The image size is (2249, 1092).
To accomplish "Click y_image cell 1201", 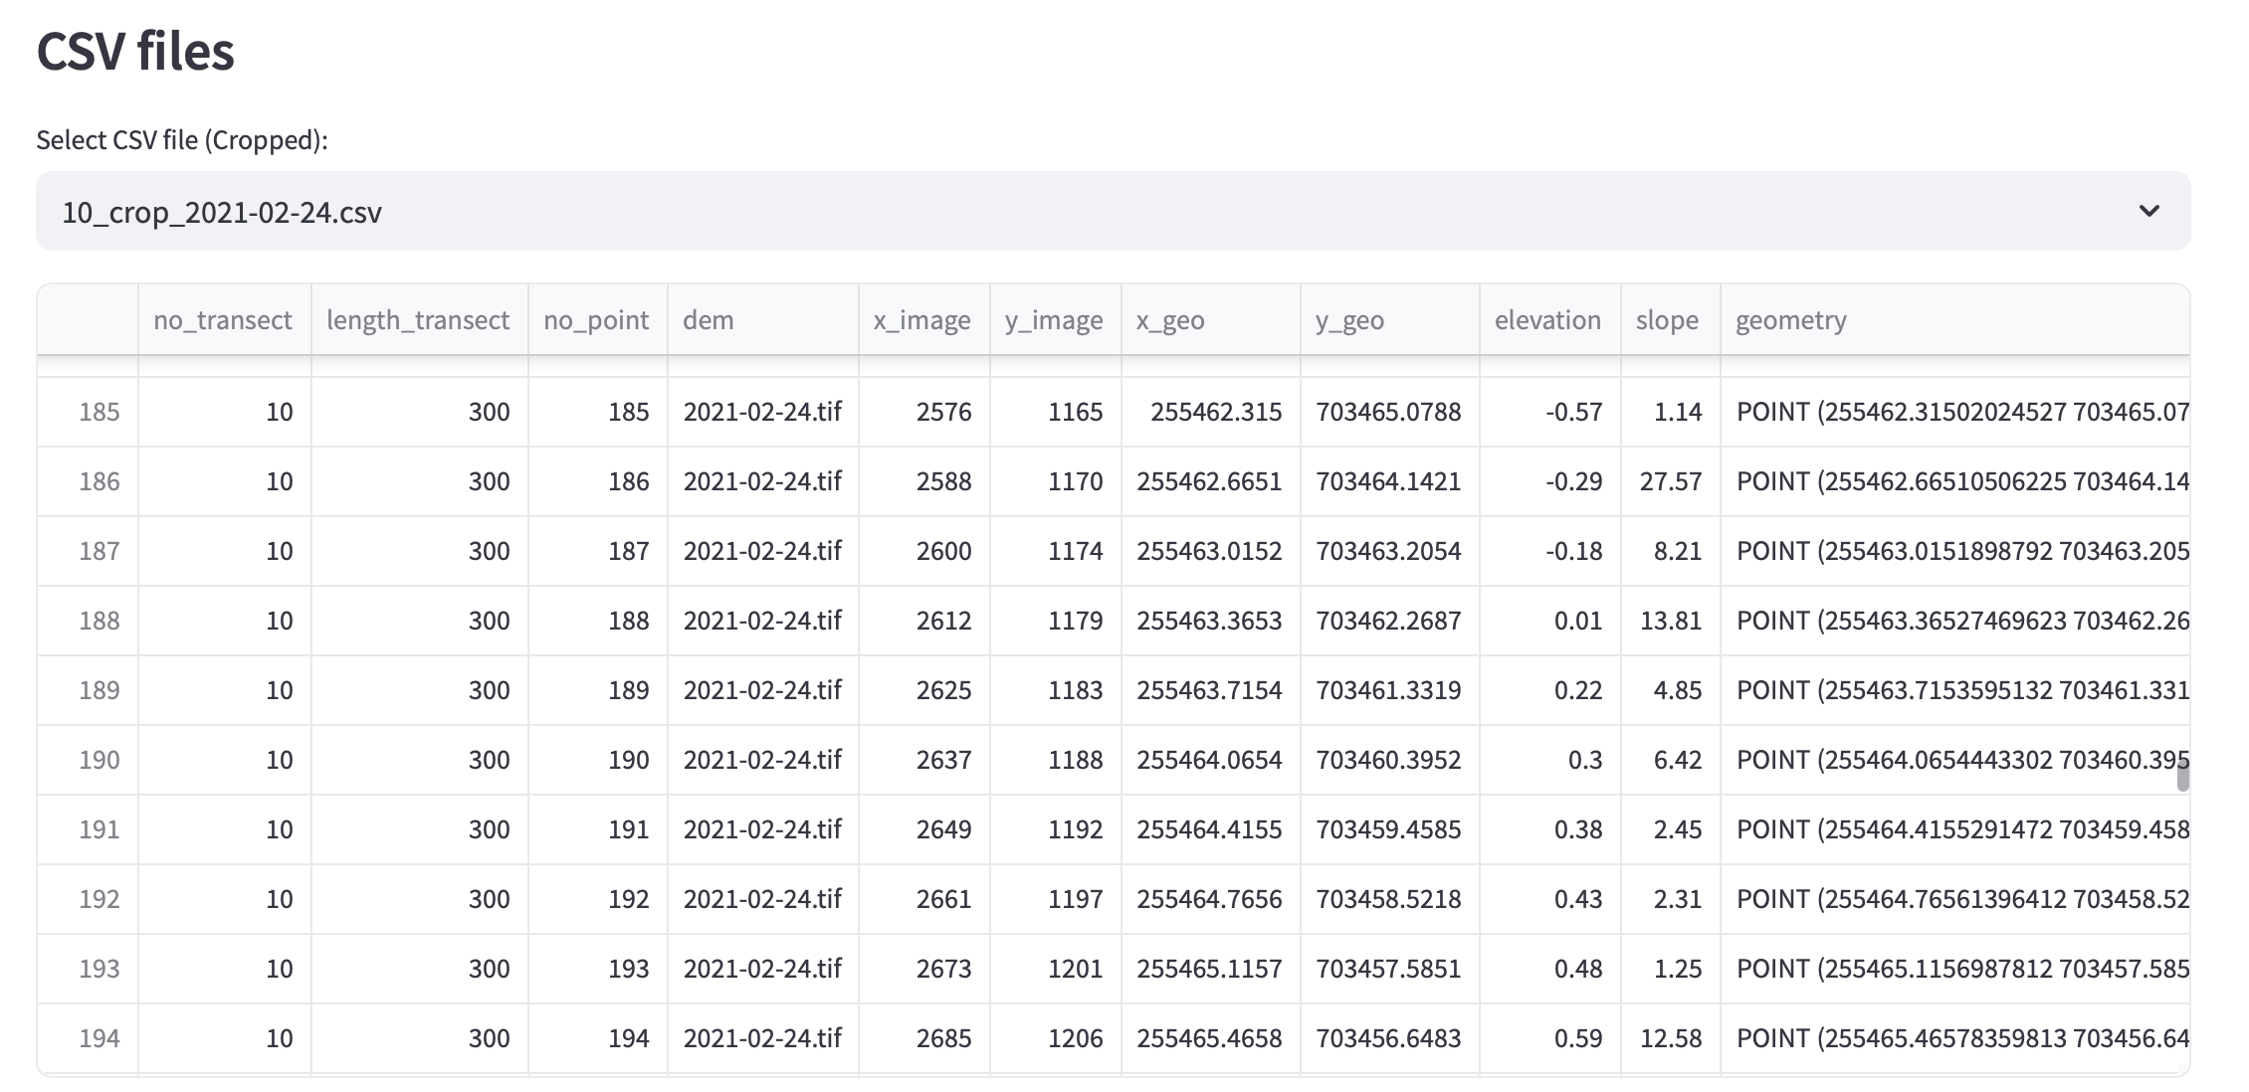I will point(1056,969).
